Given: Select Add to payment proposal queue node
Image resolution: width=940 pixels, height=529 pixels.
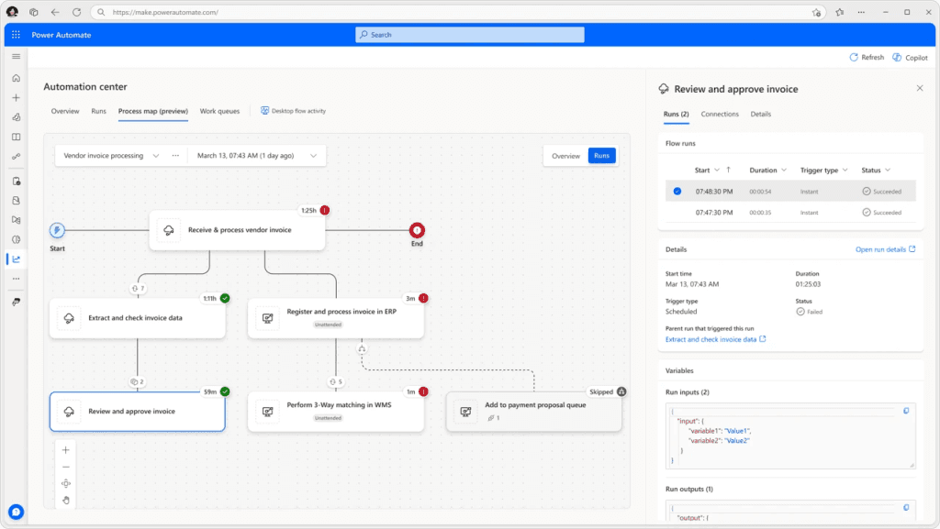Looking at the screenshot, I should (533, 412).
